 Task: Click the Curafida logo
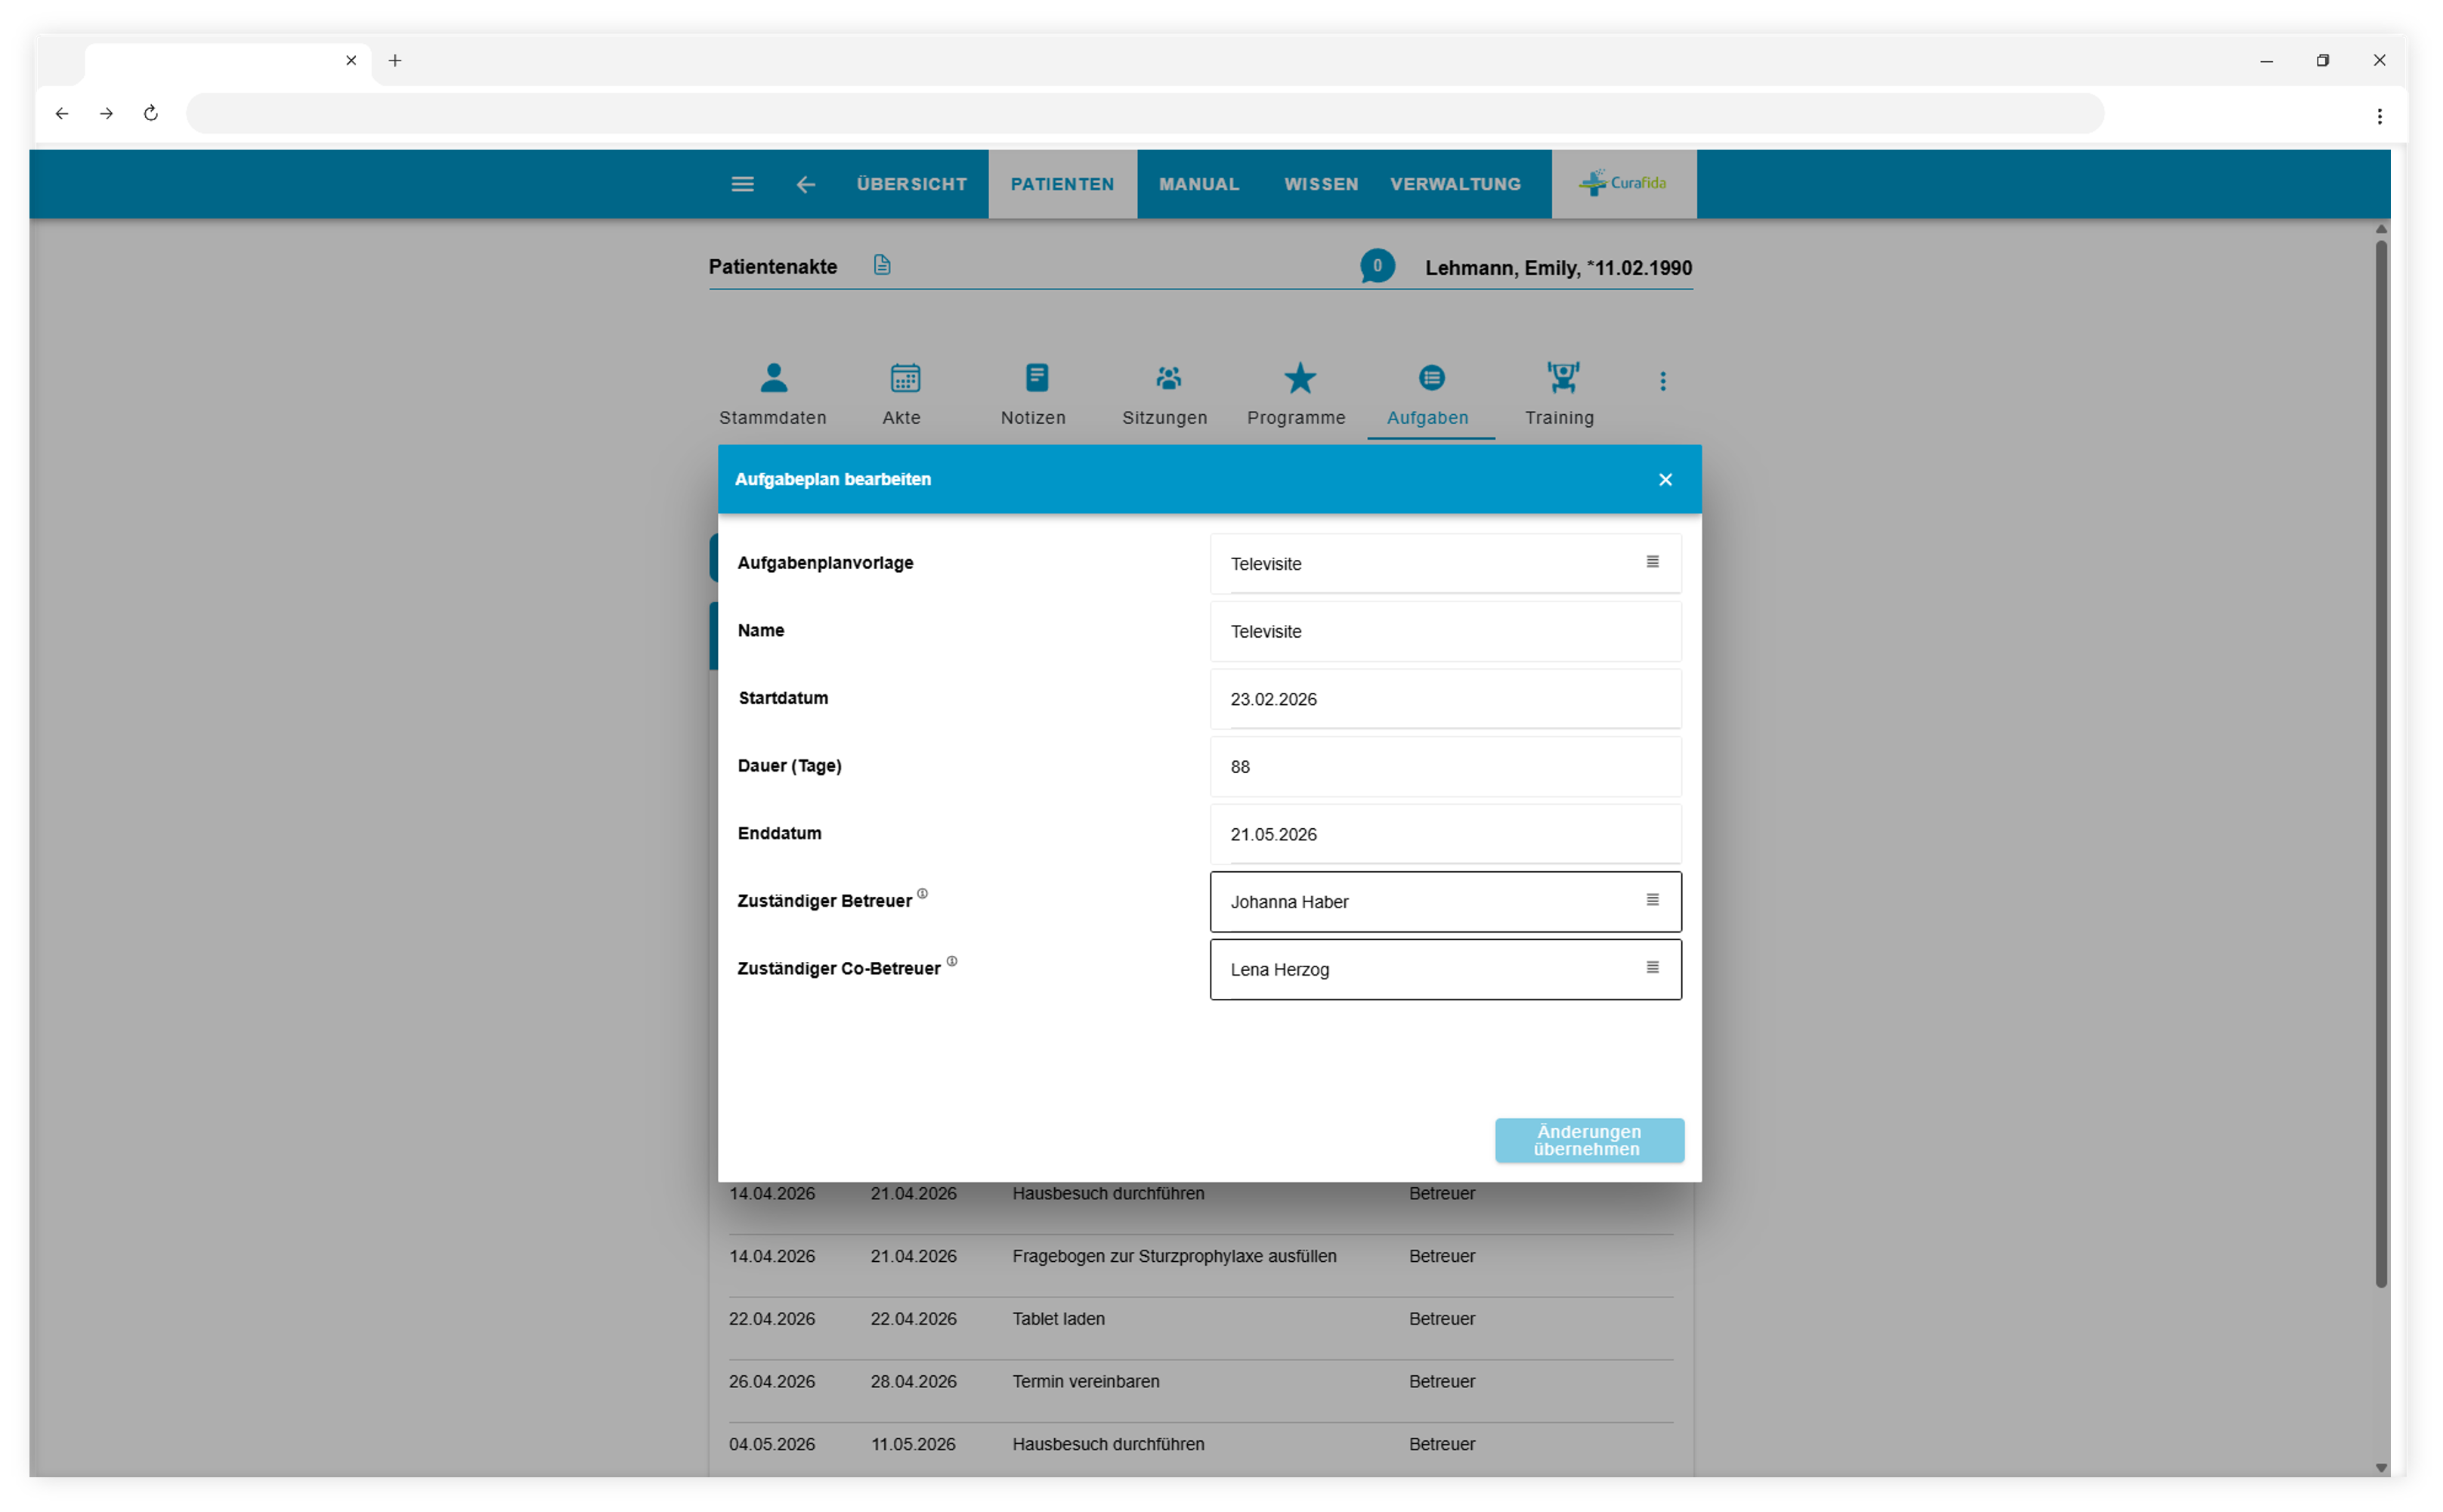point(1623,183)
